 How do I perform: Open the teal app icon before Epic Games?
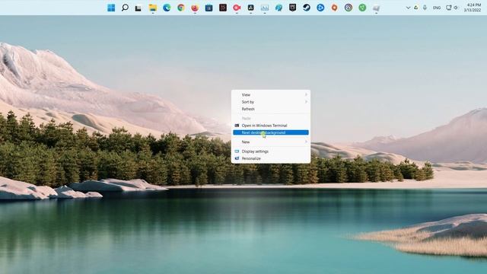[x=279, y=8]
